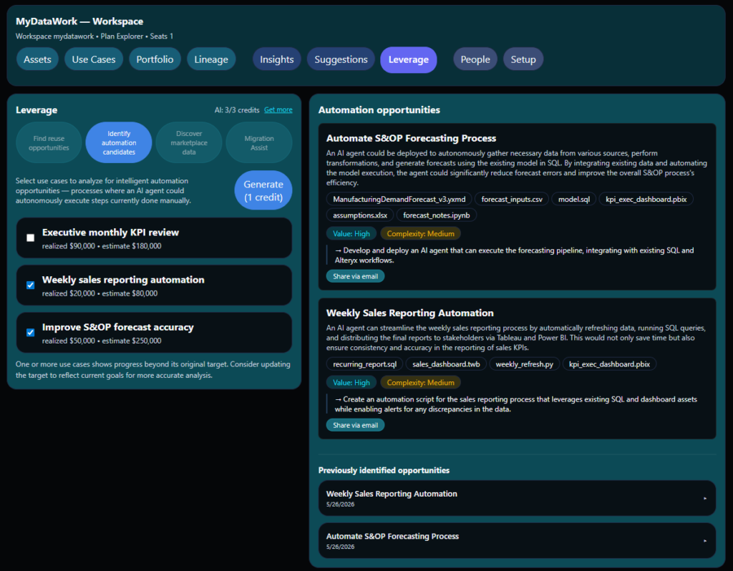Image resolution: width=733 pixels, height=571 pixels.
Task: Uncheck Improve S&OP forecast accuracy checkbox
Action: (x=30, y=333)
